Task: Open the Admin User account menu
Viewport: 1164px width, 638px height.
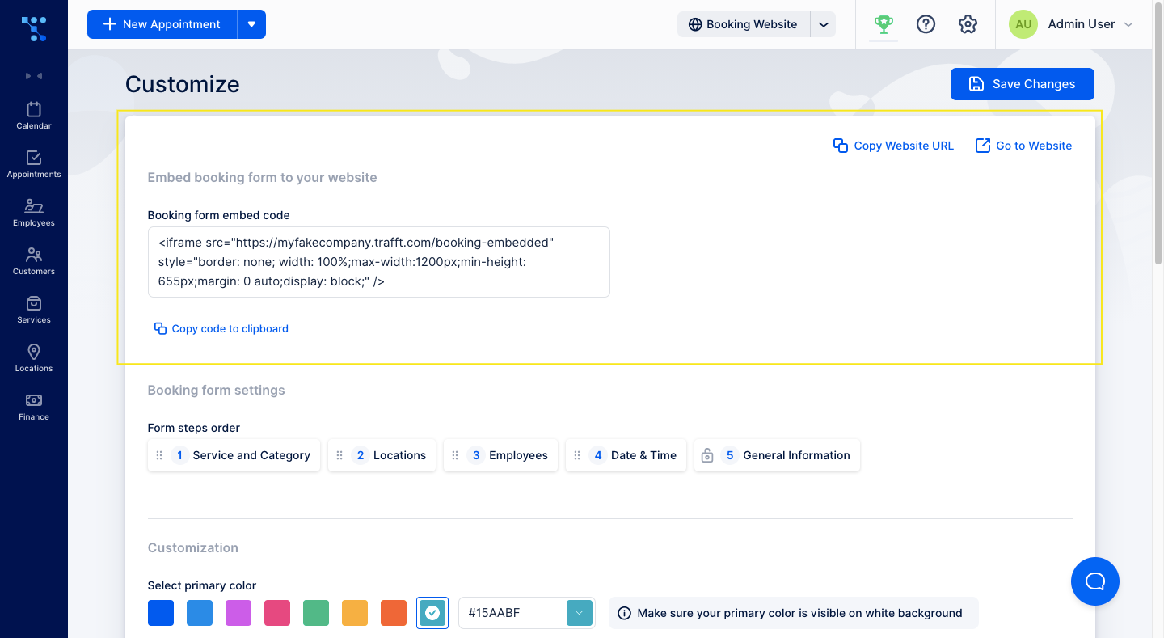Action: tap(1072, 24)
